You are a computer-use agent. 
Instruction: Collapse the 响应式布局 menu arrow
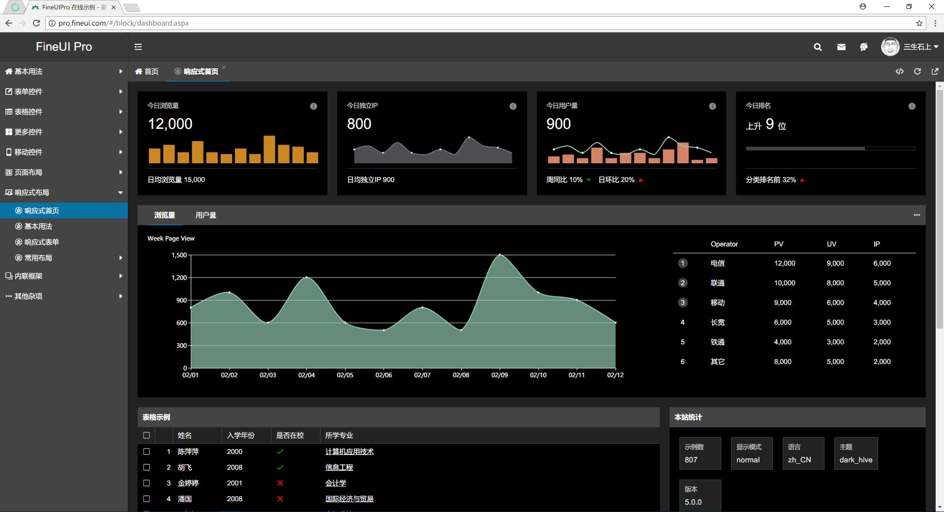120,192
